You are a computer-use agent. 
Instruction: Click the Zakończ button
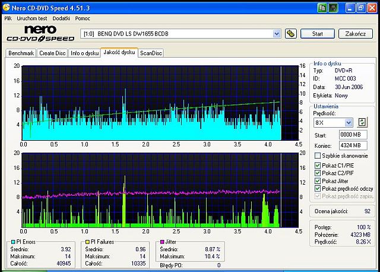click(355, 34)
